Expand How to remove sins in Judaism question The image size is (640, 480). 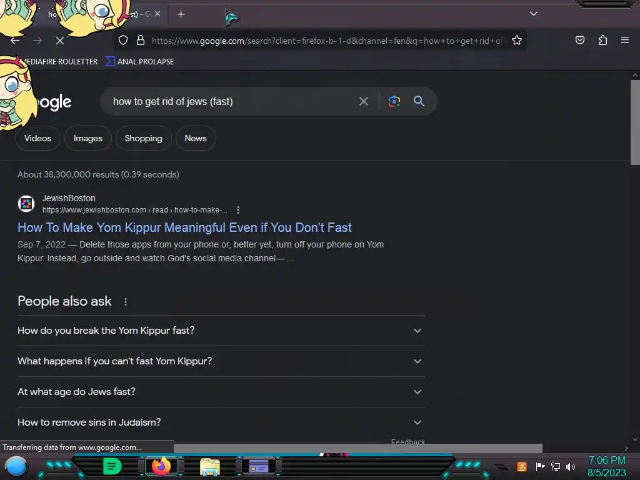click(221, 422)
